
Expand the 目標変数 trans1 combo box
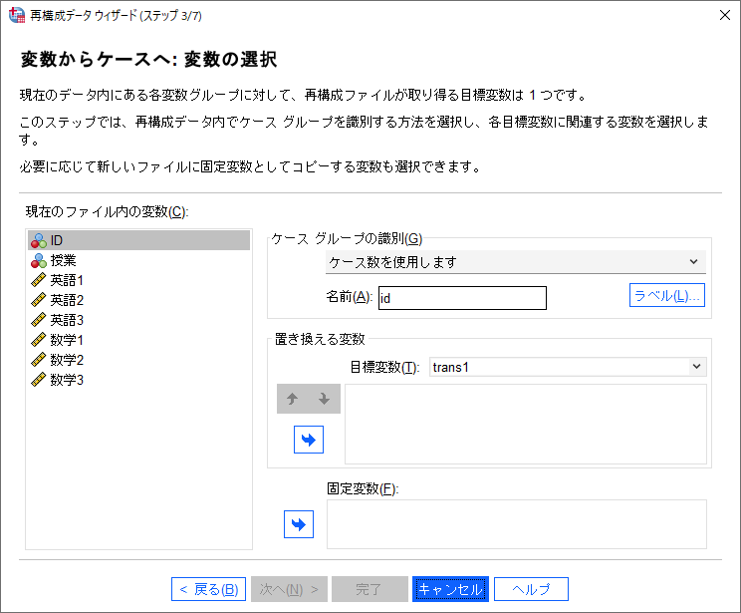(567, 367)
